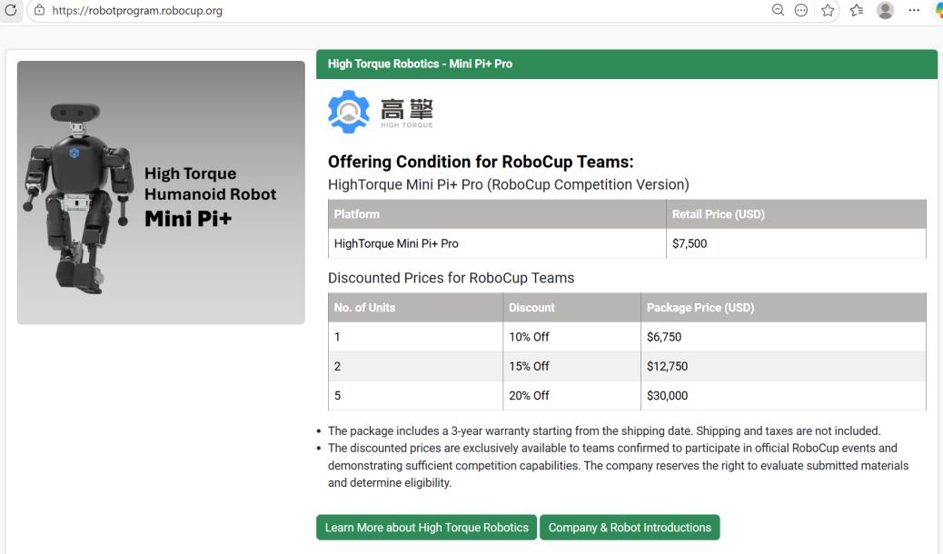Add this page to favorites with star icon
This screenshot has height=554, width=943.
[828, 10]
